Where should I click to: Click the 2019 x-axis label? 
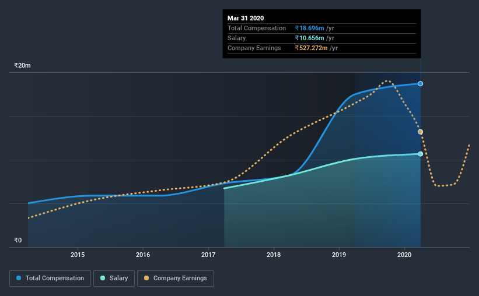[339, 255]
